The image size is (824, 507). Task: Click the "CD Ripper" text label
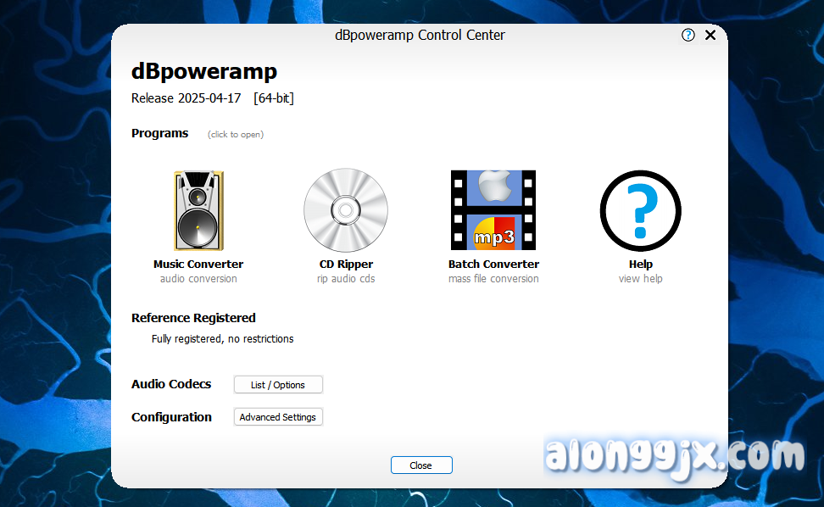coord(346,264)
